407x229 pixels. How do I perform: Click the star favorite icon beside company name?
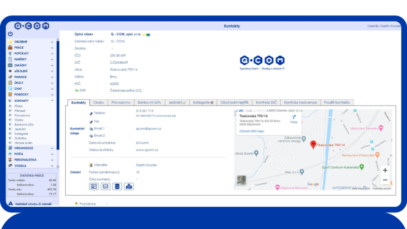coord(144,34)
